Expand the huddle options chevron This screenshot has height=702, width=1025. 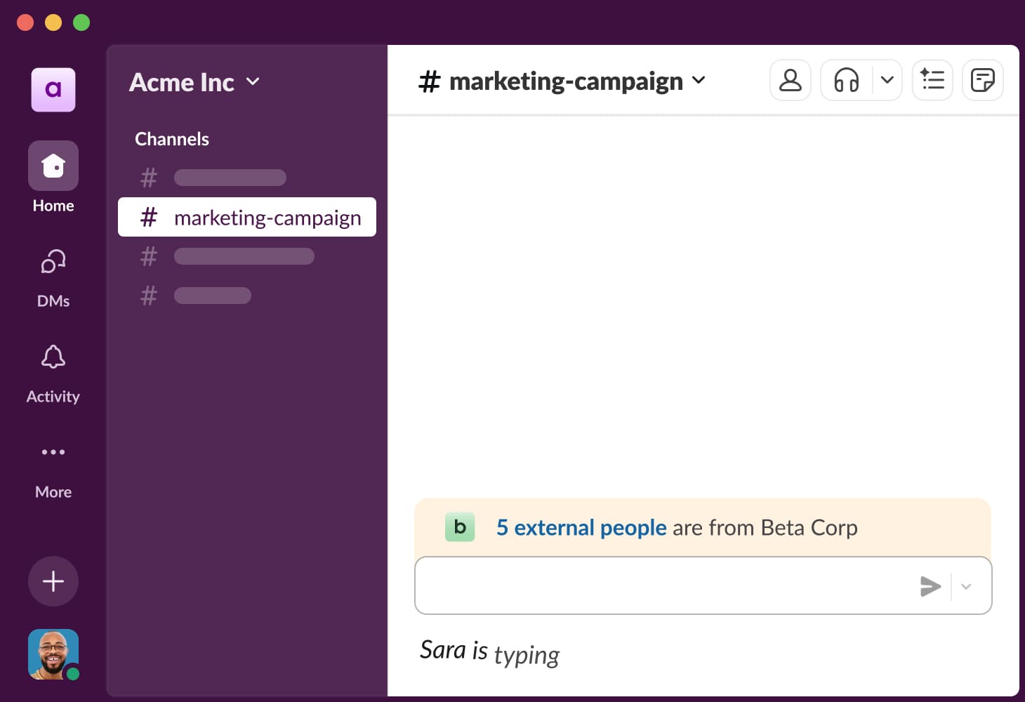pos(887,80)
